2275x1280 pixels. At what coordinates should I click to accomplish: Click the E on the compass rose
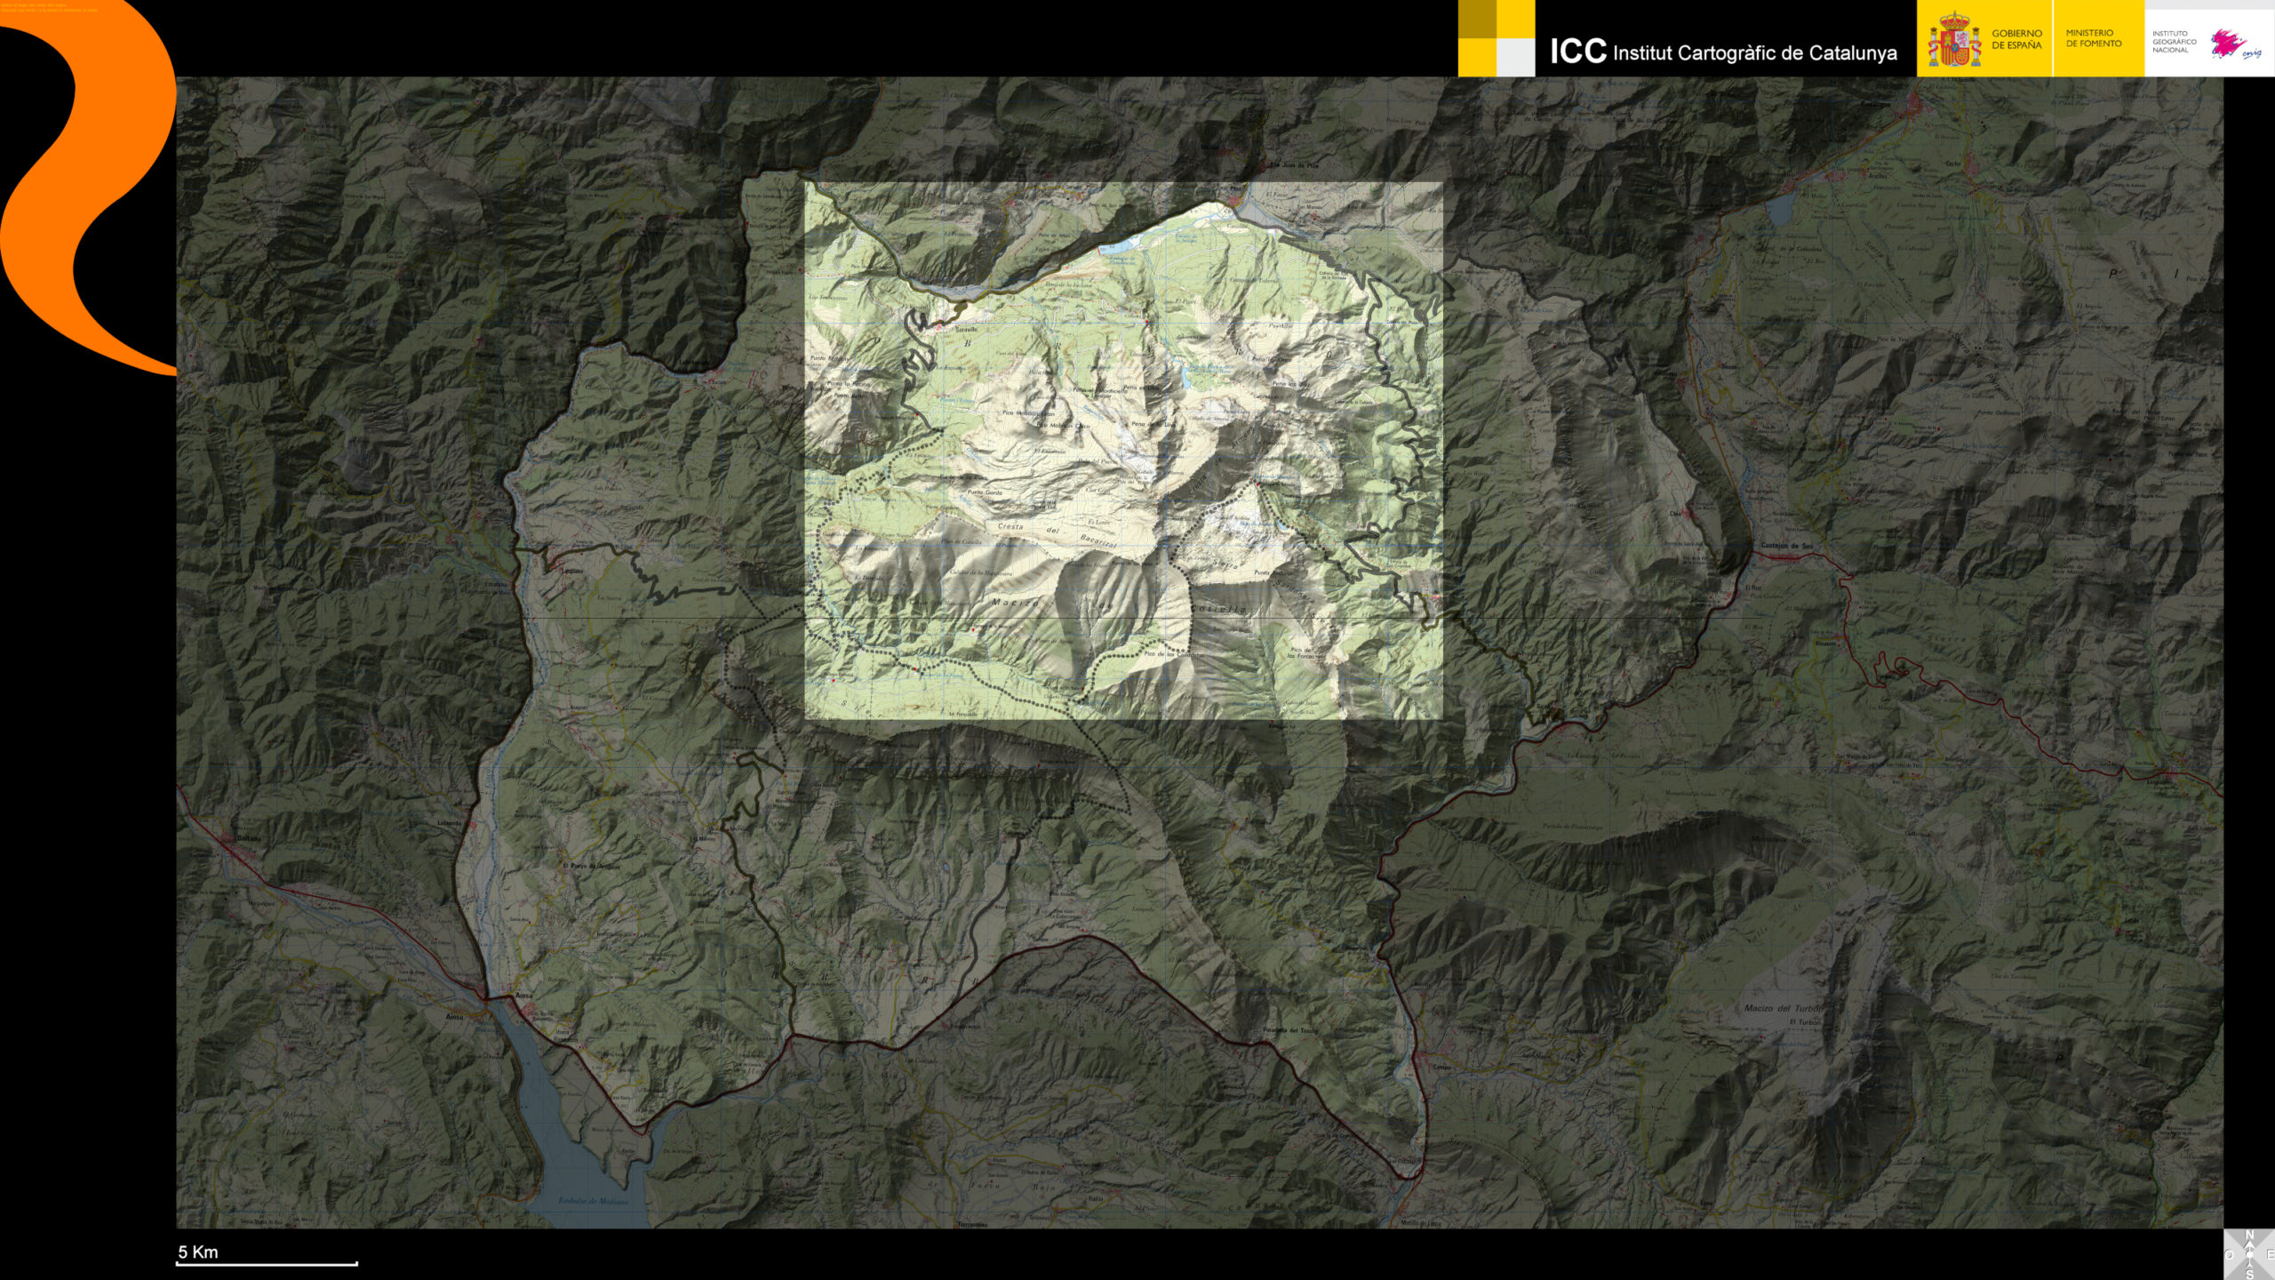2270,1254
